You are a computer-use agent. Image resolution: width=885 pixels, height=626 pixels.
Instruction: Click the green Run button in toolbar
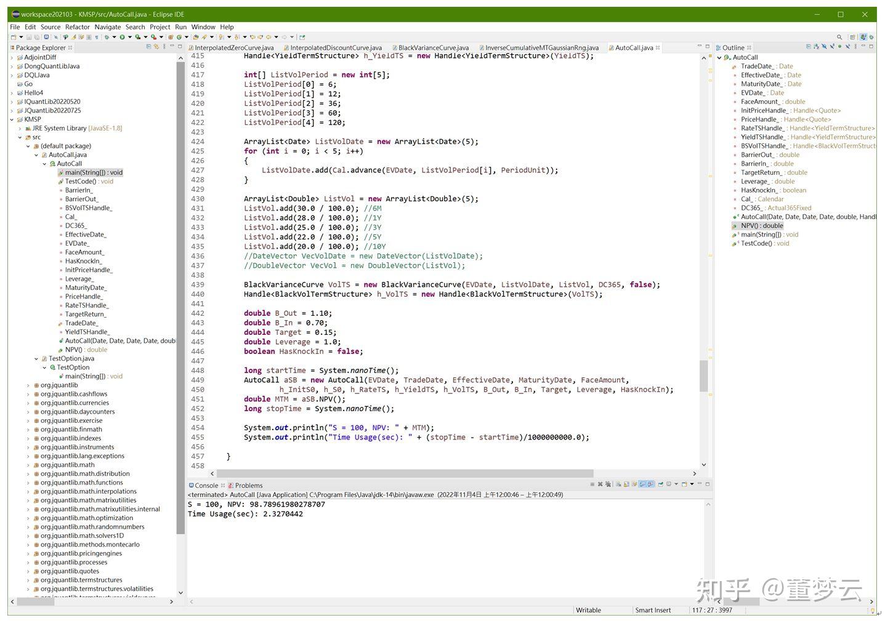[x=122, y=37]
